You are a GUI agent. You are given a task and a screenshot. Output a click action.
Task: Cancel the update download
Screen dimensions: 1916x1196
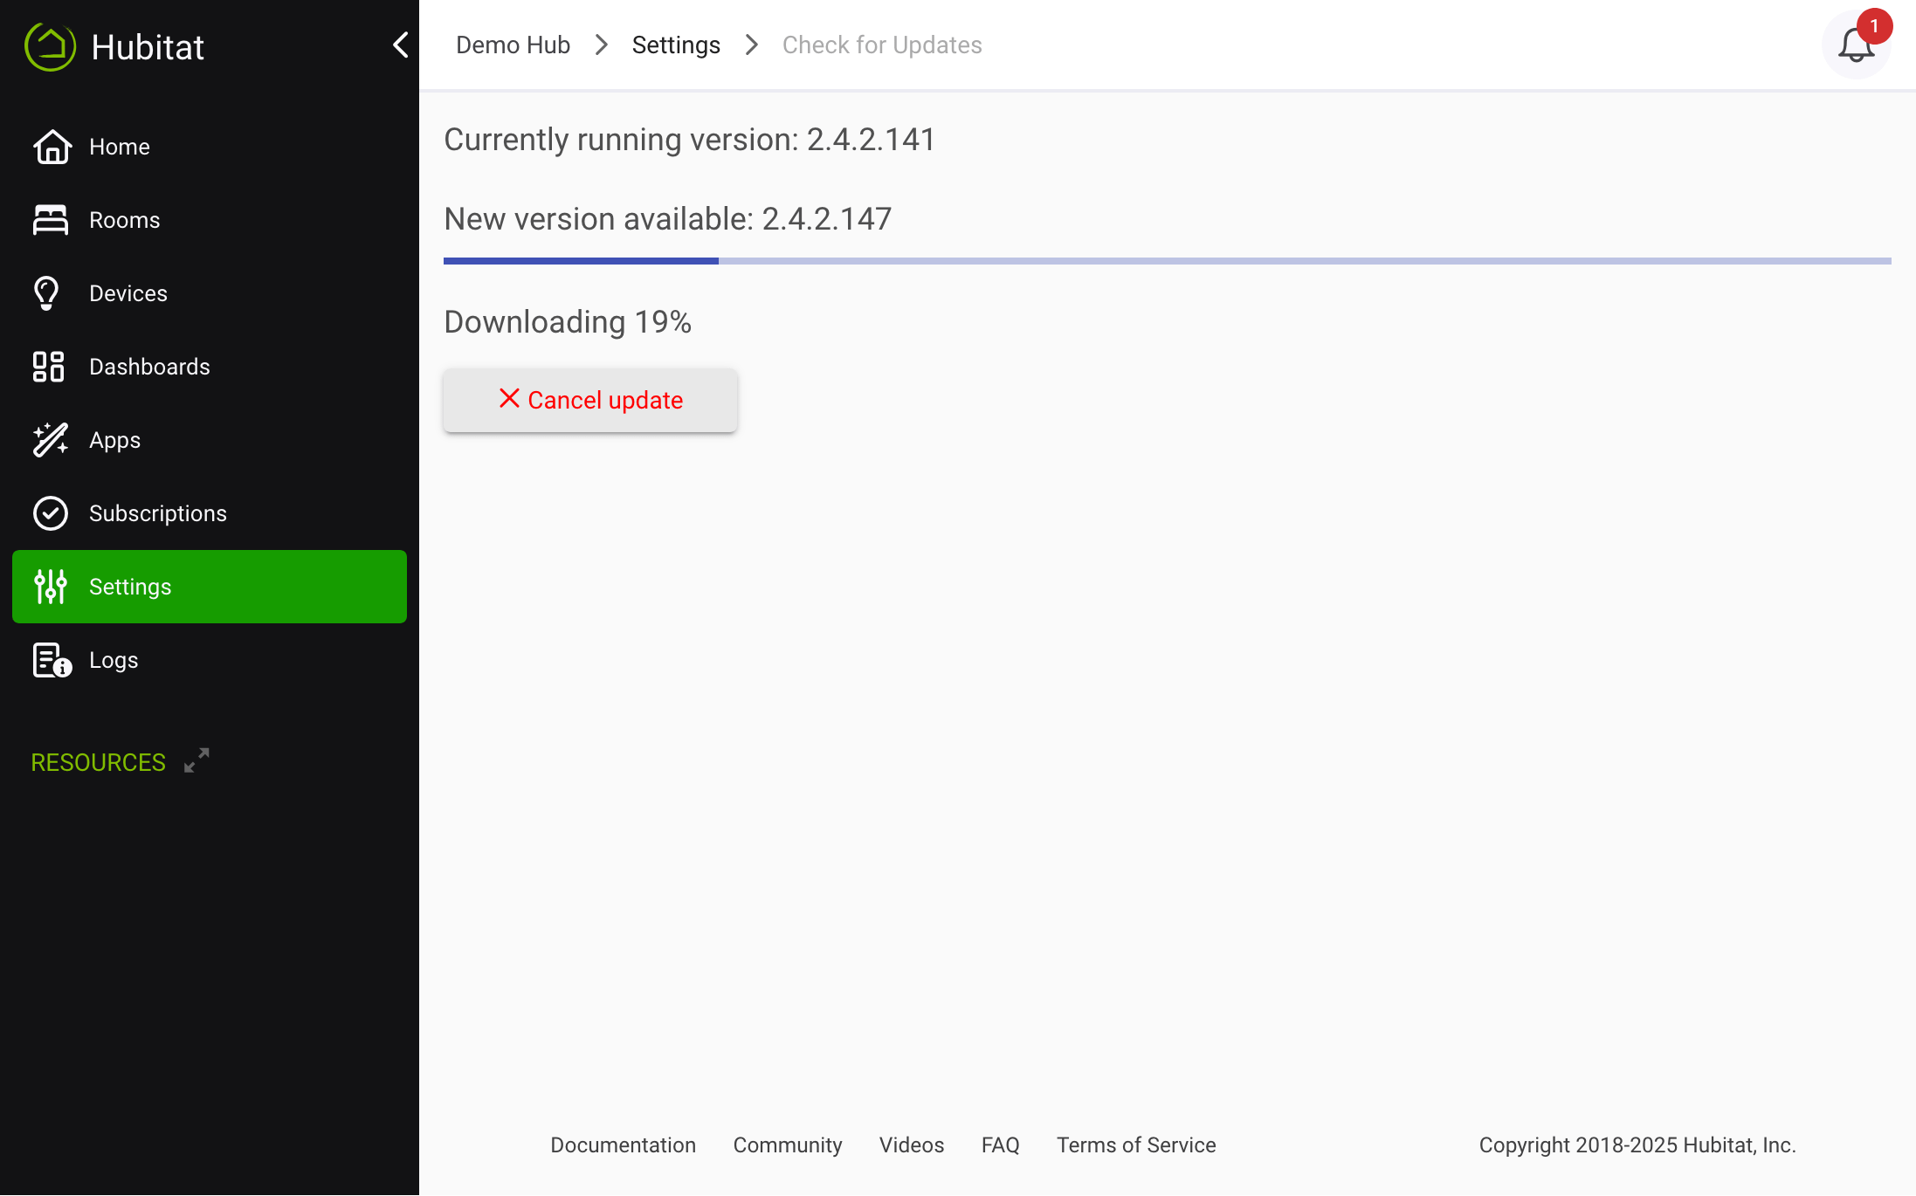(590, 400)
